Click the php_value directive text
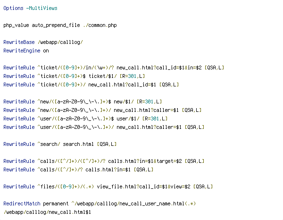 (x=16, y=25)
